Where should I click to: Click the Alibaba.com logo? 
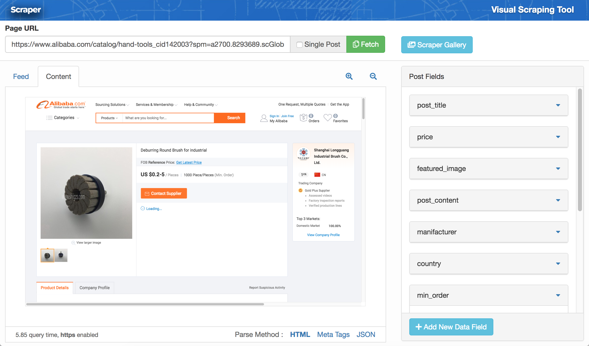pyautogui.click(x=61, y=105)
